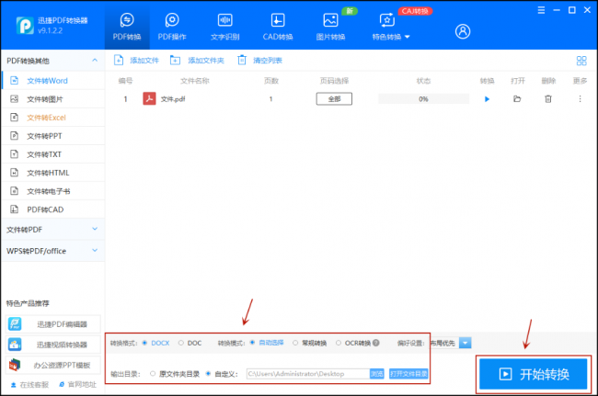Start converting 文件.pdf with play icon

tap(487, 99)
